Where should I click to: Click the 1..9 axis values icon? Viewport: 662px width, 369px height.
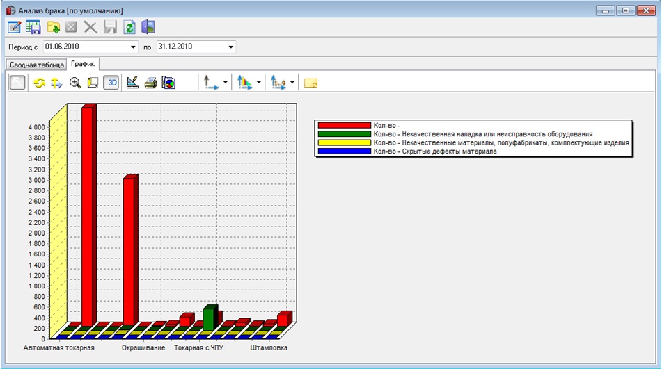(278, 83)
